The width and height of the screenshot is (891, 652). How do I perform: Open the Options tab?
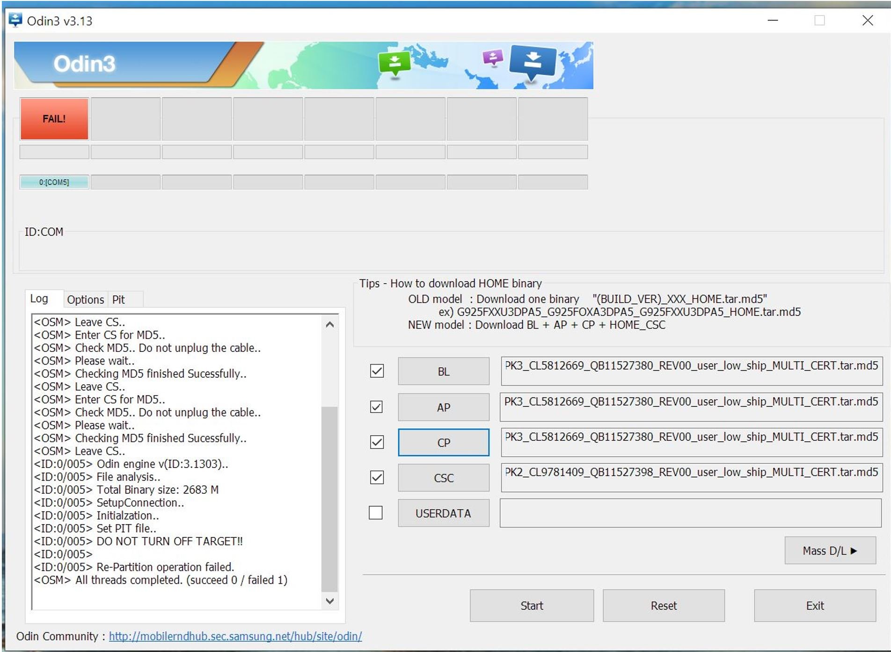[85, 300]
